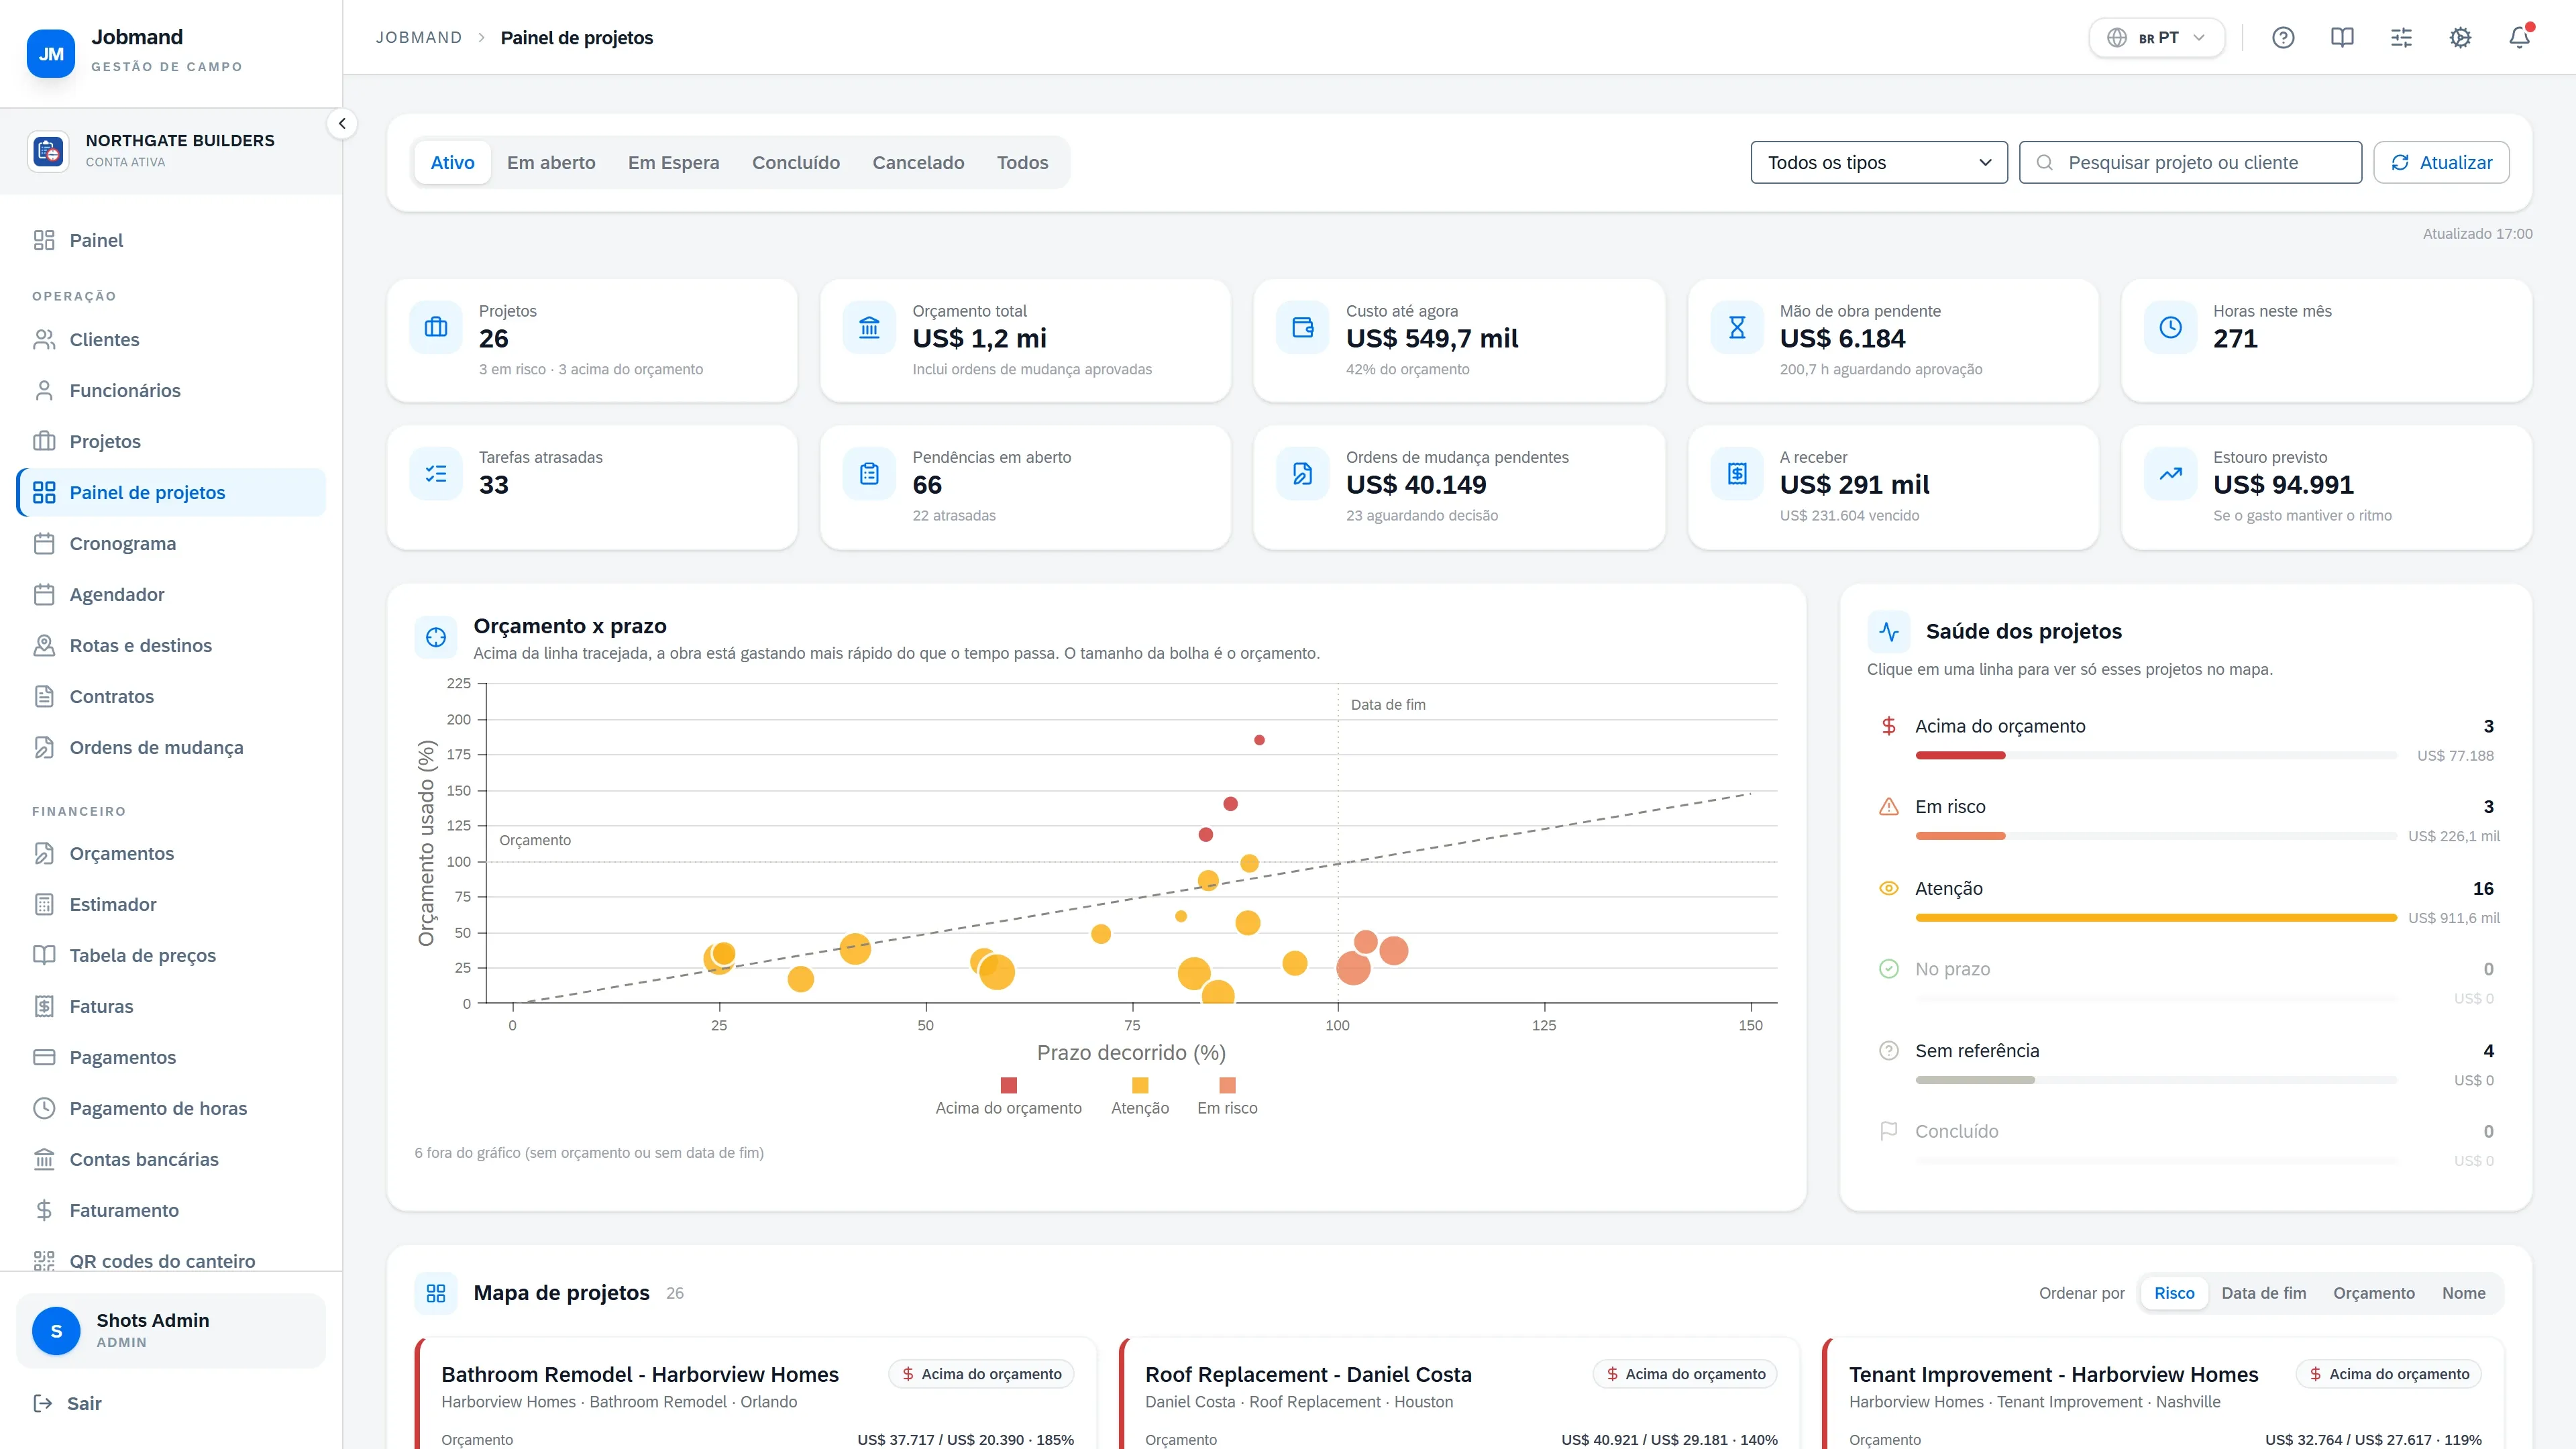
Task: Switch to the Concluído tab
Action: (796, 162)
